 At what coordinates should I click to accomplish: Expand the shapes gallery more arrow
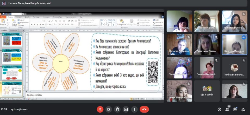[x=116, y=25]
